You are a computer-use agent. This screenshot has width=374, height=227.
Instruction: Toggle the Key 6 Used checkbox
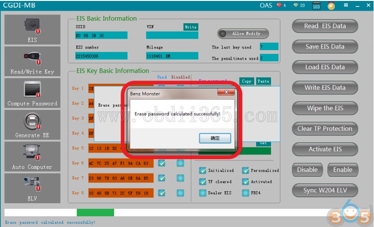point(162,163)
